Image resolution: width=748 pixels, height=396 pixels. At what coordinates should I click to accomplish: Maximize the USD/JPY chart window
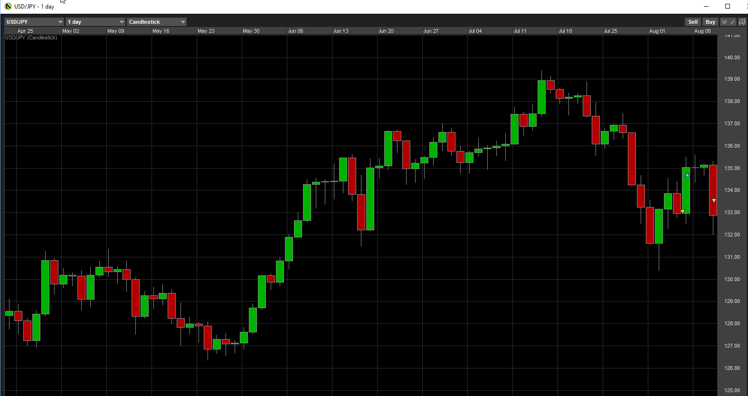pos(727,6)
